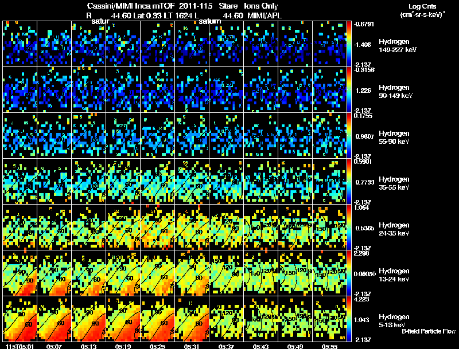Click the '2.298' colorbar value
This screenshot has width=459, height=349.
pyautogui.click(x=361, y=253)
